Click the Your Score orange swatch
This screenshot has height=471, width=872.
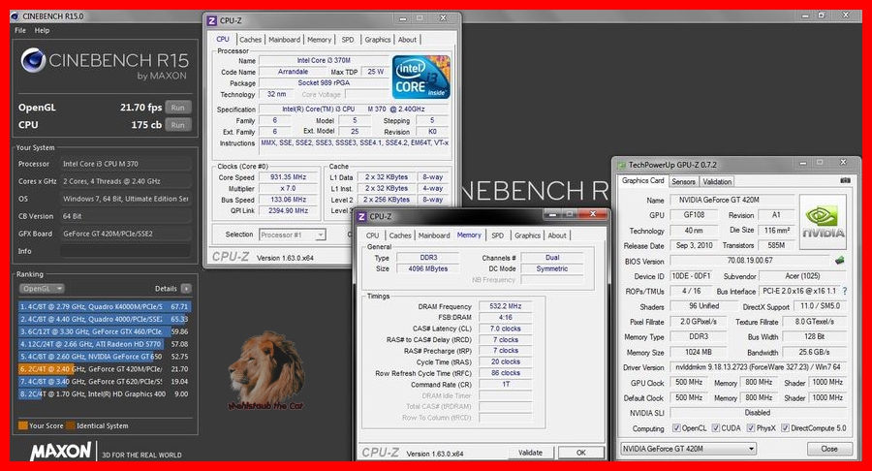(23, 425)
